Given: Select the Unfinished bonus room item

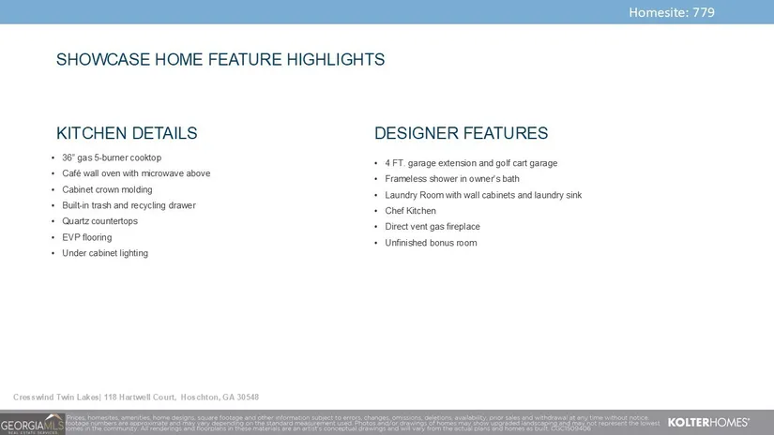Looking at the screenshot, I should tap(431, 243).
